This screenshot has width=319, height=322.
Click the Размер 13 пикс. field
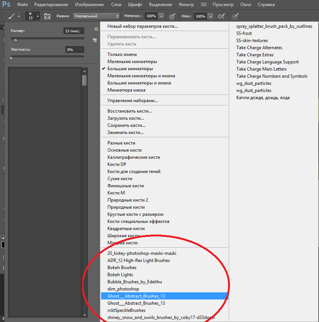74,31
